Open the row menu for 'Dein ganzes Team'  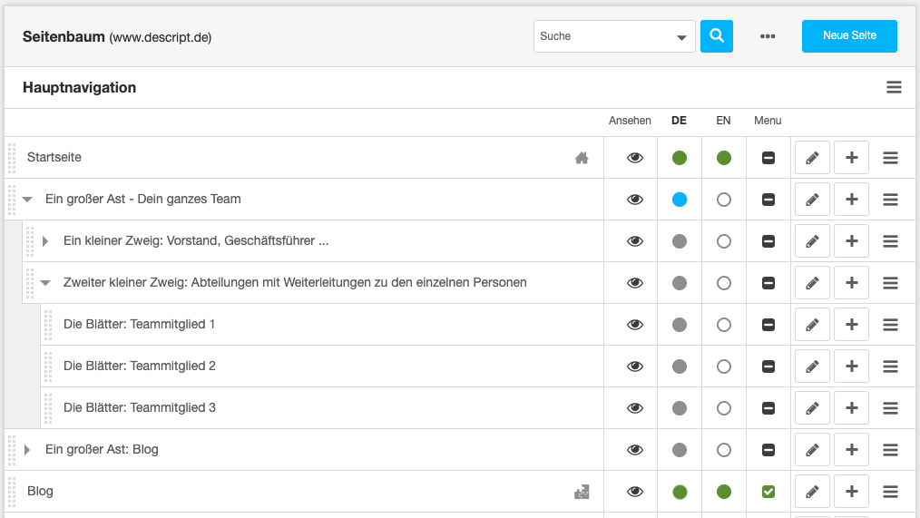pyautogui.click(x=890, y=200)
